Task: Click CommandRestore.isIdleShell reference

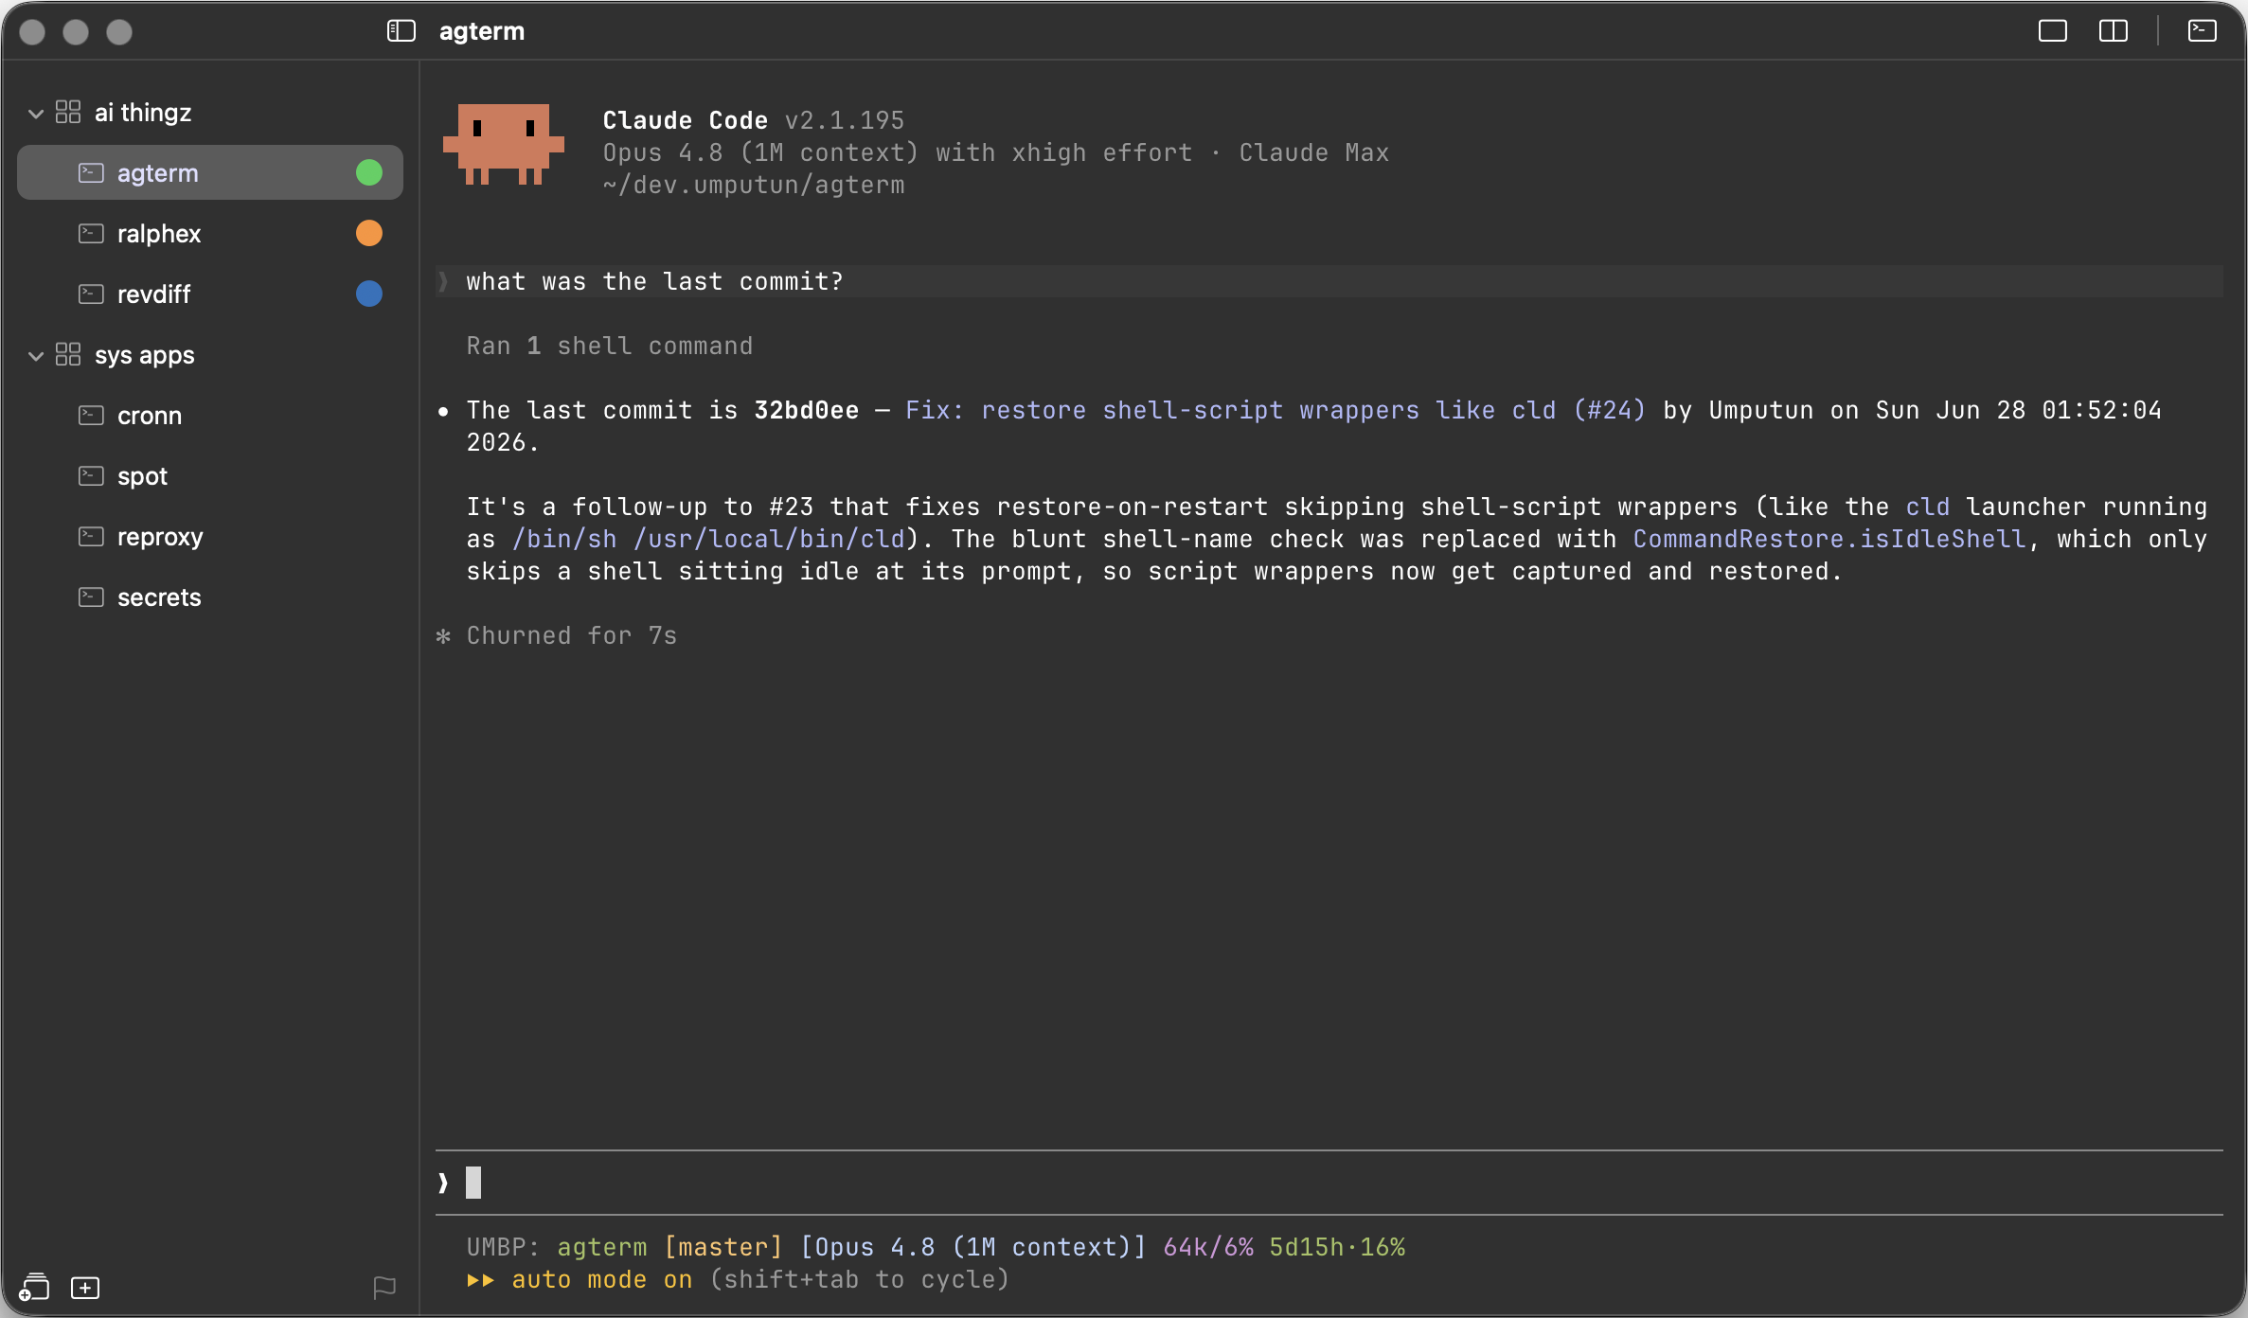Action: click(1829, 539)
